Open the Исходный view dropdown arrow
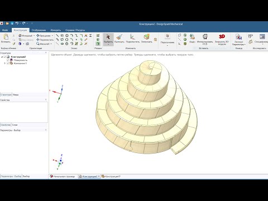Viewport: 268px width, 201px height. (34, 36)
